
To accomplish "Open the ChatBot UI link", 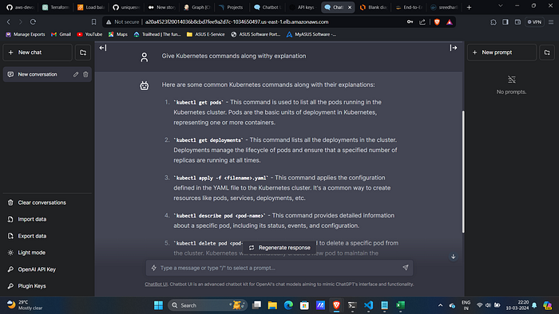I will (157, 285).
